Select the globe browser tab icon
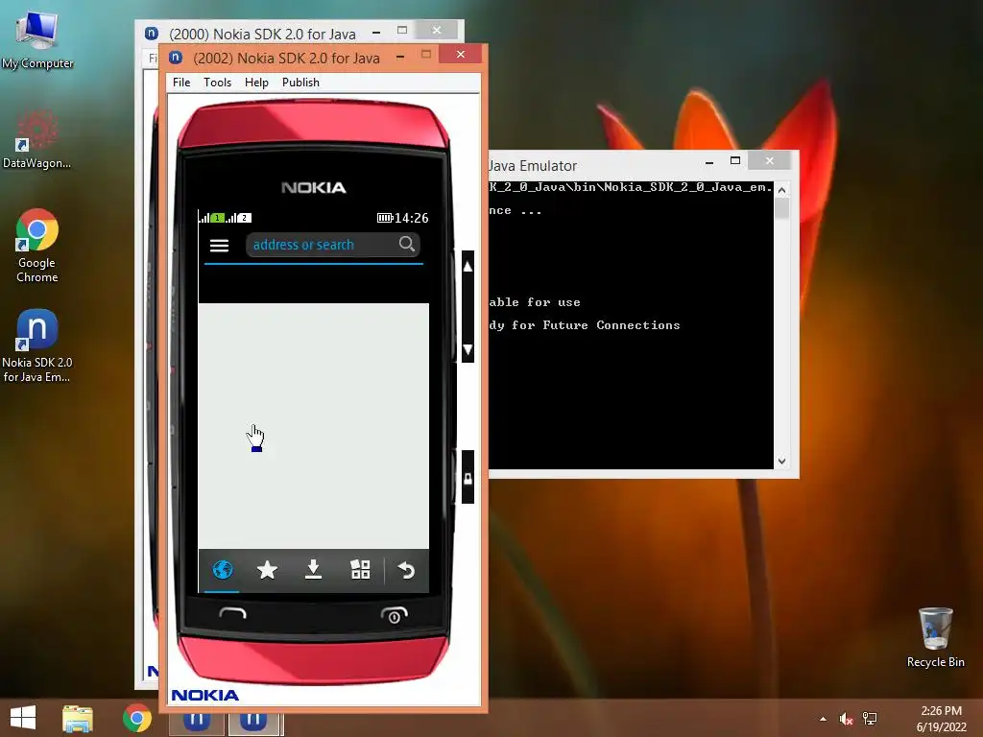 point(222,570)
